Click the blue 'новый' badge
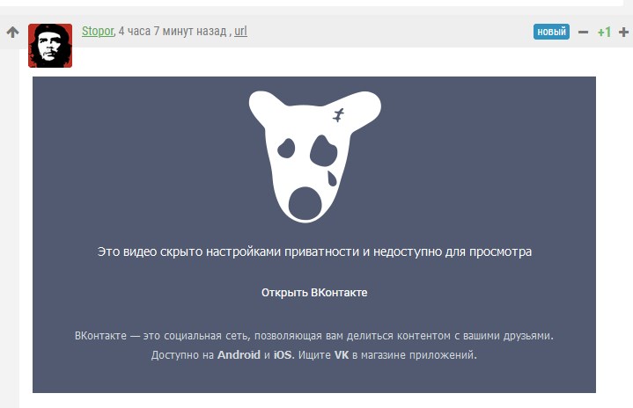 551,32
